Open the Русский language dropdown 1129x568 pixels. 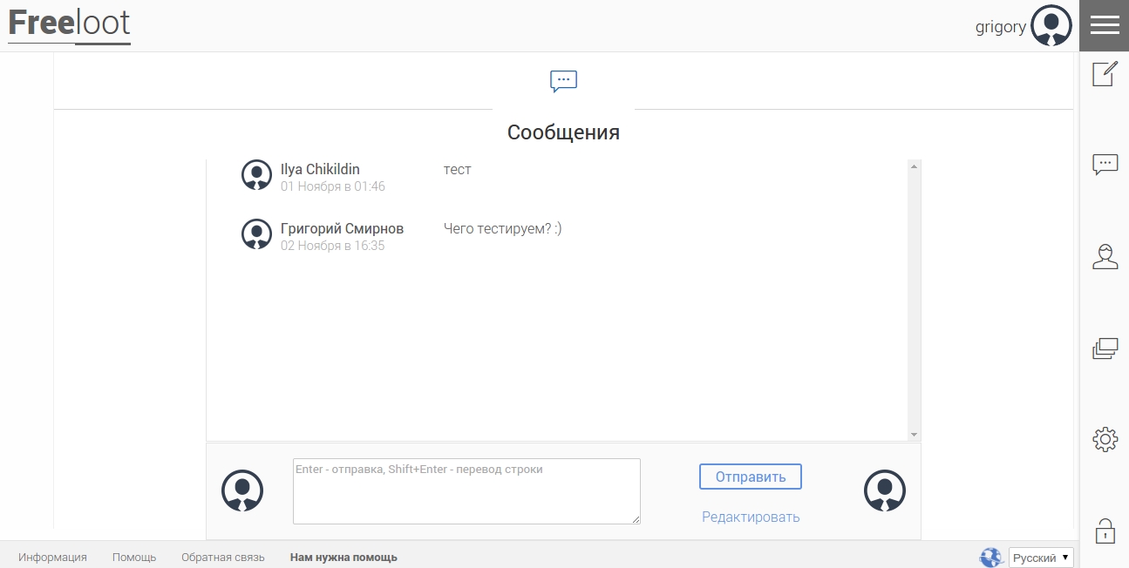pyautogui.click(x=1041, y=558)
